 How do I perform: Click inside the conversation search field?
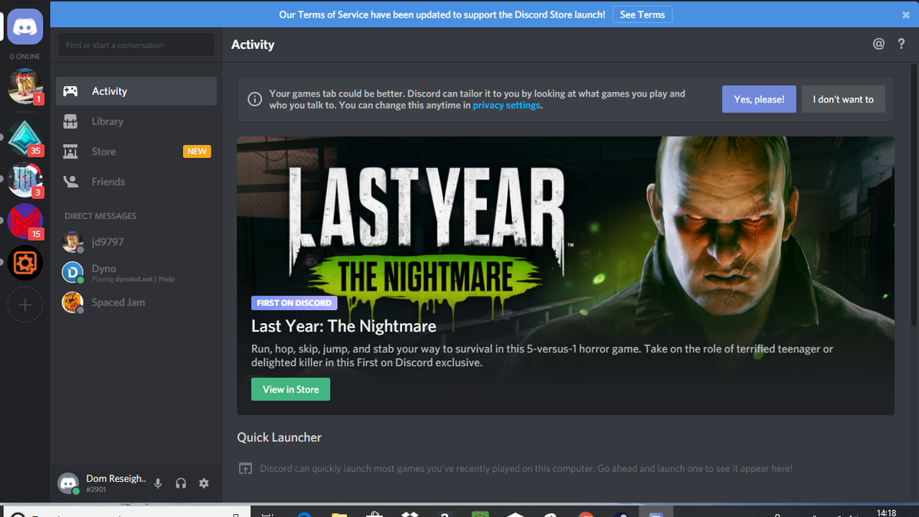(x=136, y=45)
